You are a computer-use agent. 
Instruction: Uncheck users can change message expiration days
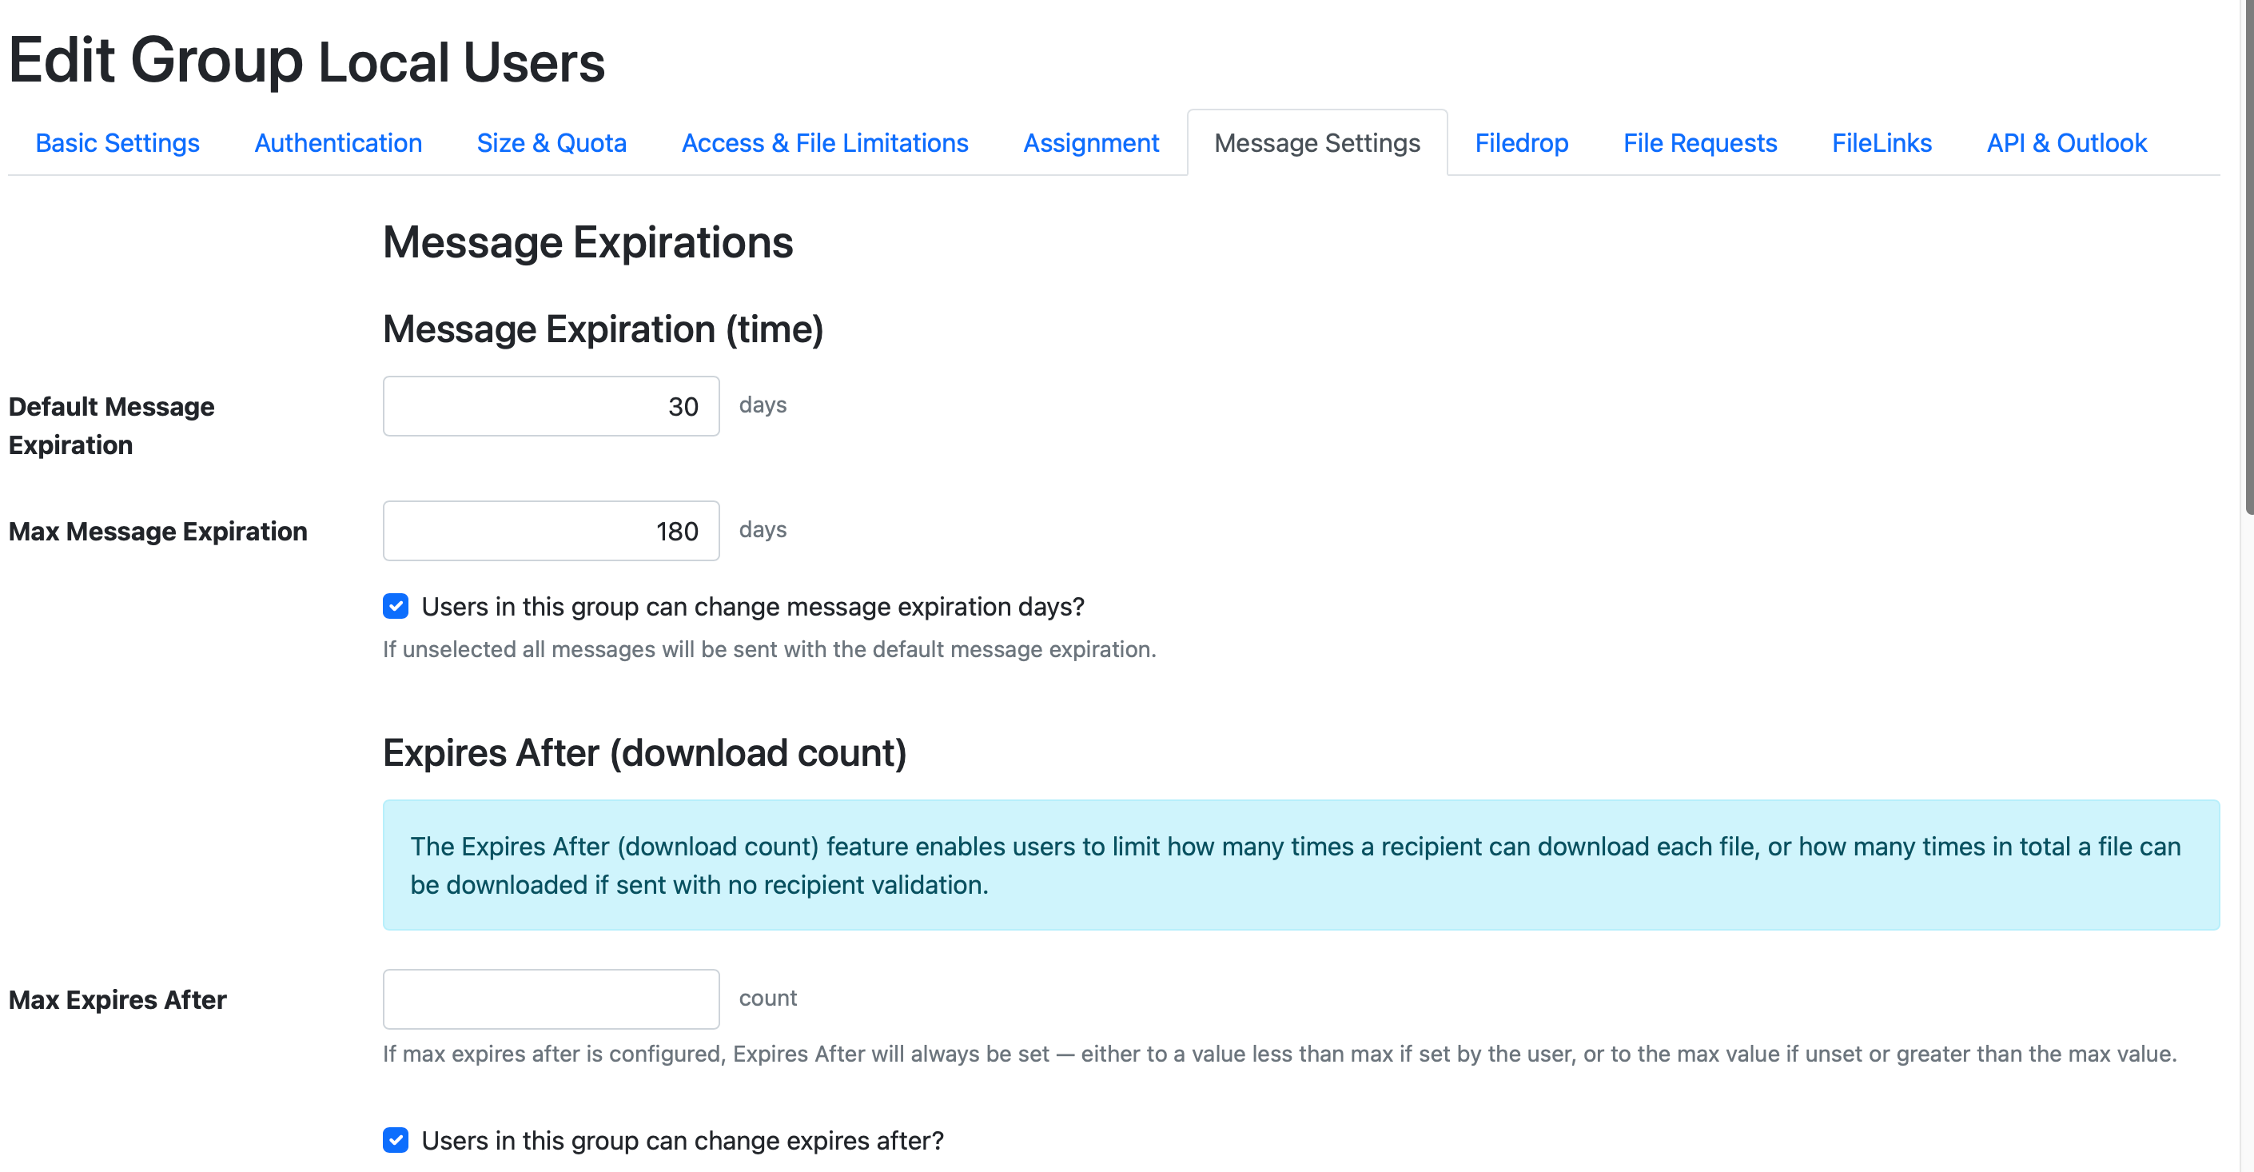pyautogui.click(x=396, y=606)
